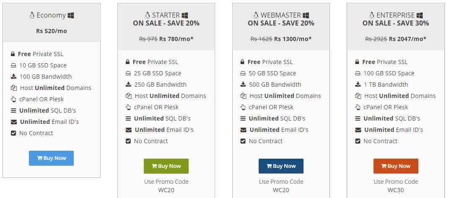Viewport: 449px width, 198px height.
Task: Click the No Contract checkmark in STARTER plan
Action: [128, 141]
